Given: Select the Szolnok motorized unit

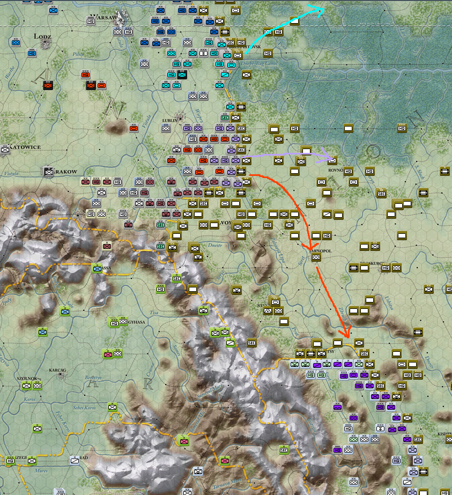Looking at the screenshot, I should point(37,386).
